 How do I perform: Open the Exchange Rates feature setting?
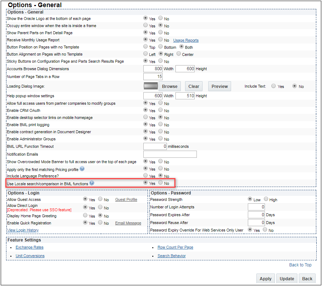click(x=30, y=247)
